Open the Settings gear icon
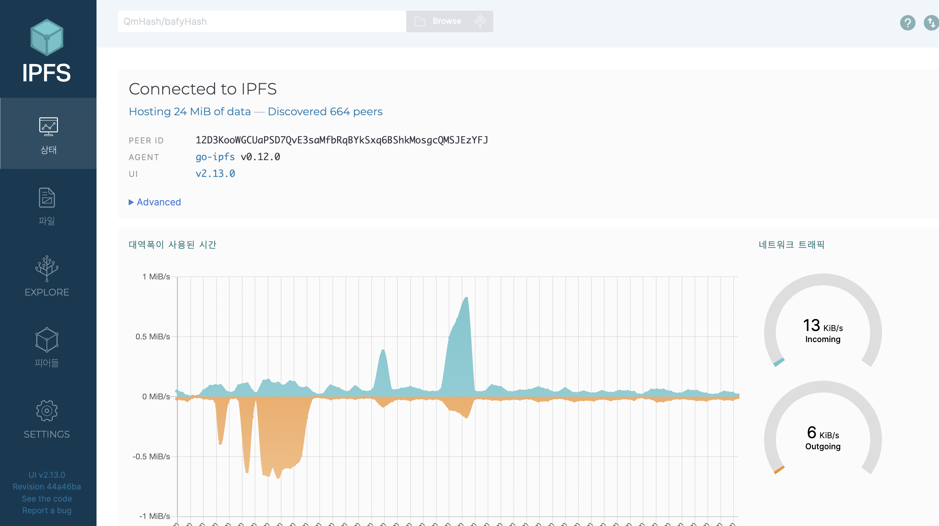 [x=47, y=410]
